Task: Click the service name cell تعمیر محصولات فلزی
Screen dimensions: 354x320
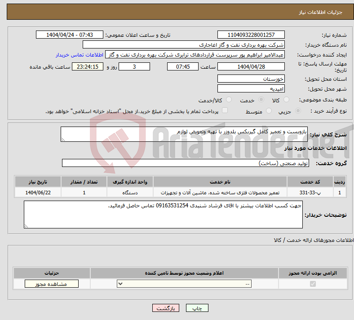Action: tap(220, 193)
